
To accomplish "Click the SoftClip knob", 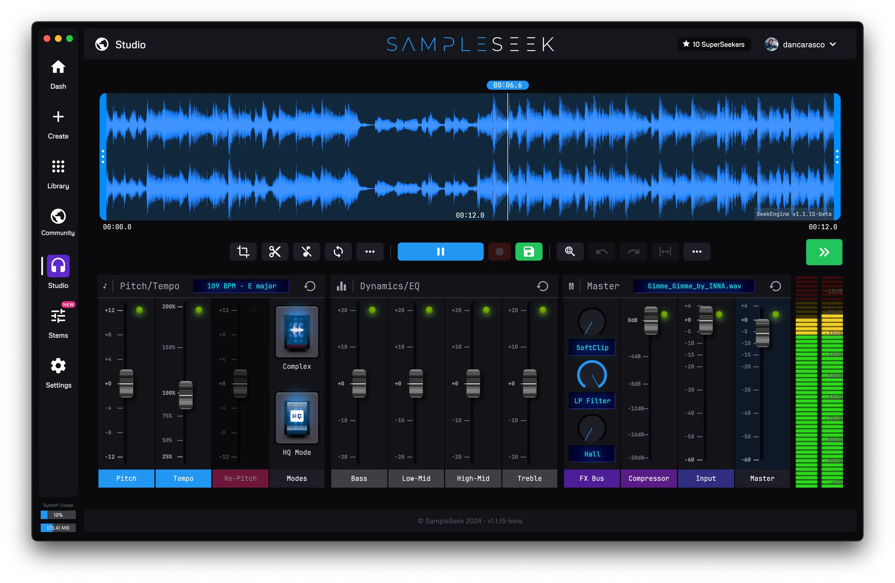I will [592, 322].
